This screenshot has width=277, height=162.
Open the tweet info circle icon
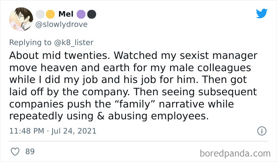click(261, 130)
